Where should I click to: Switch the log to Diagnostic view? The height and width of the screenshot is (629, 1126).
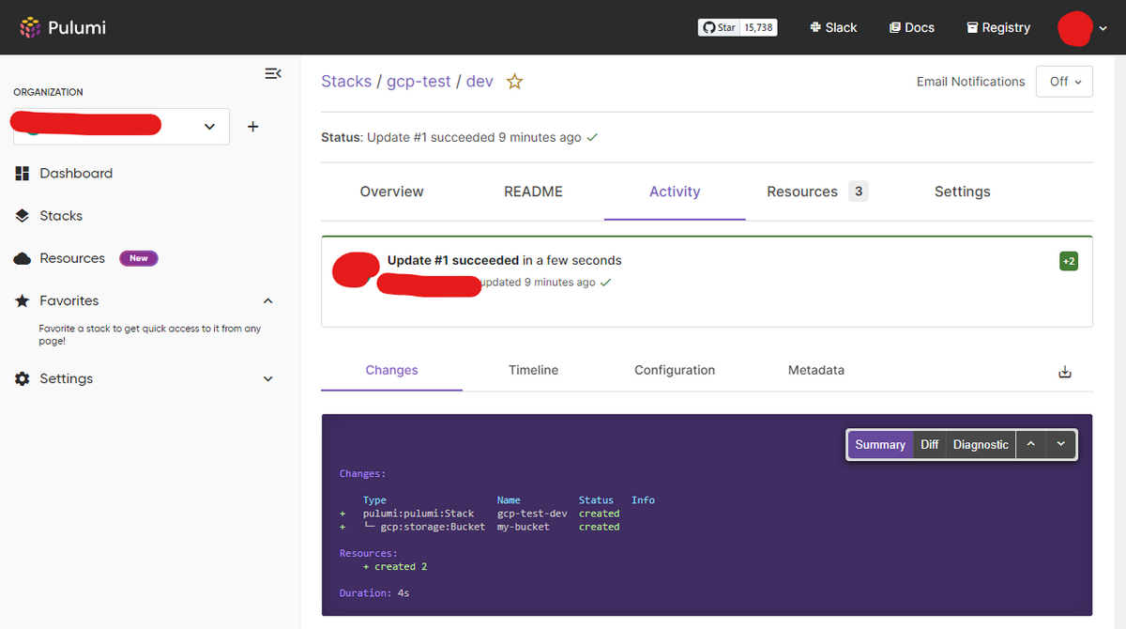[x=981, y=445]
